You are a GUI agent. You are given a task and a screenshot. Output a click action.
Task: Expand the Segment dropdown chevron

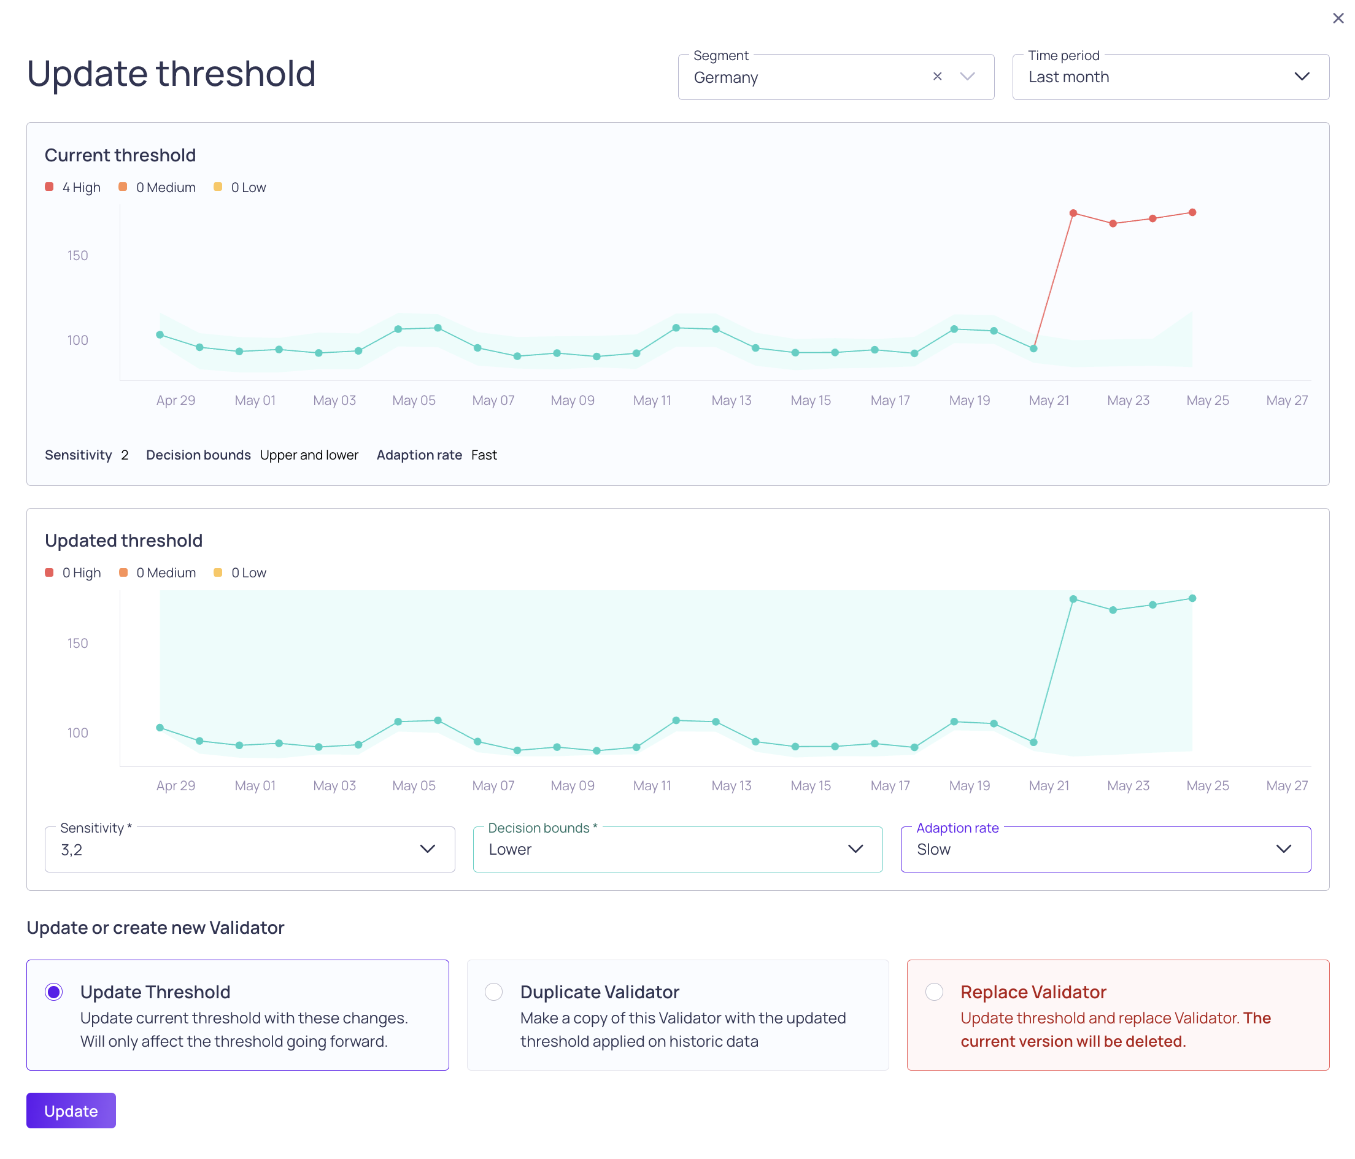pyautogui.click(x=967, y=77)
